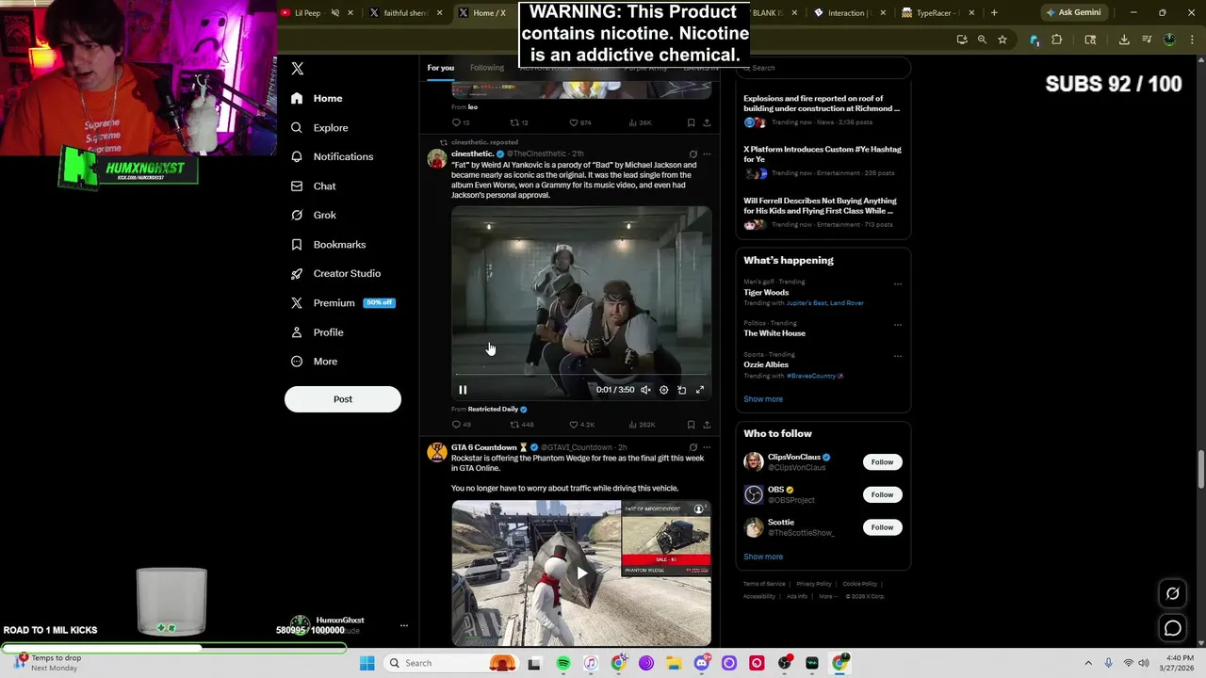Open Chrome extensions puzzle icon
Viewport: 1206px width, 678px height.
1056,40
